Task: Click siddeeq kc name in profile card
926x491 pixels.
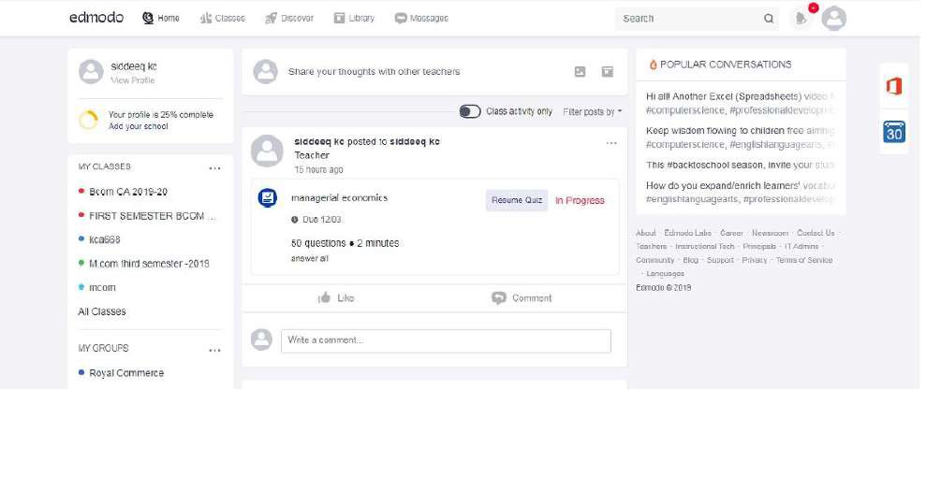Action: [134, 66]
